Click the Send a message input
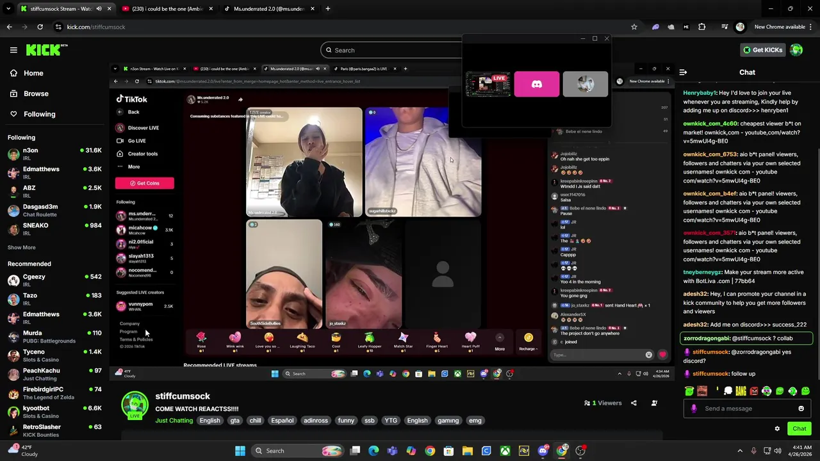Viewport: 820px width, 461px height. pyautogui.click(x=746, y=408)
